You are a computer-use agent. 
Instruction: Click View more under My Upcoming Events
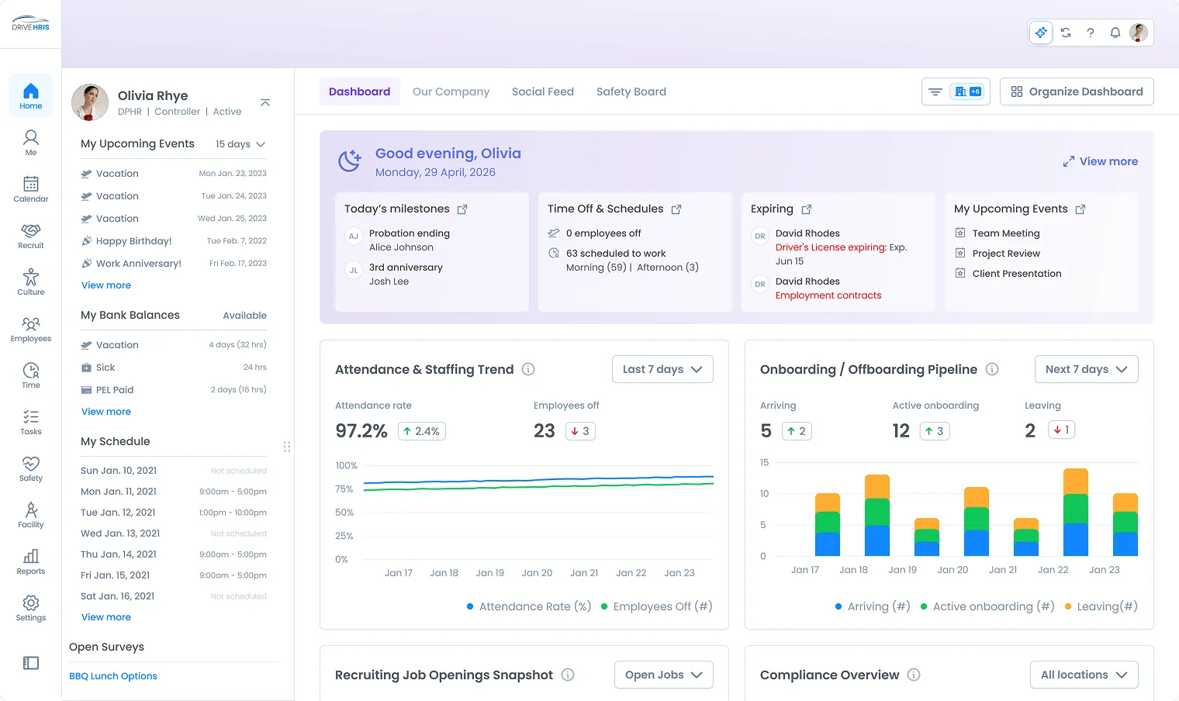106,285
